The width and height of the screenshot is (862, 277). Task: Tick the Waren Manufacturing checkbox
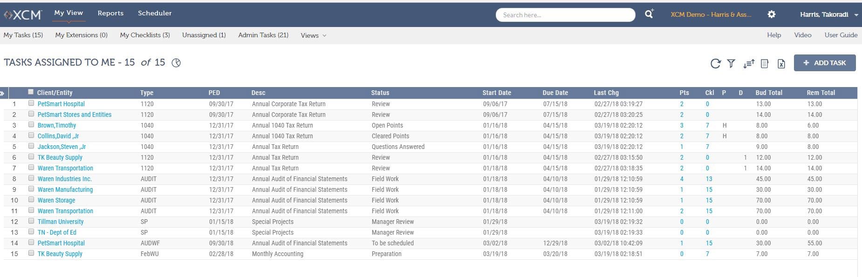tap(31, 189)
